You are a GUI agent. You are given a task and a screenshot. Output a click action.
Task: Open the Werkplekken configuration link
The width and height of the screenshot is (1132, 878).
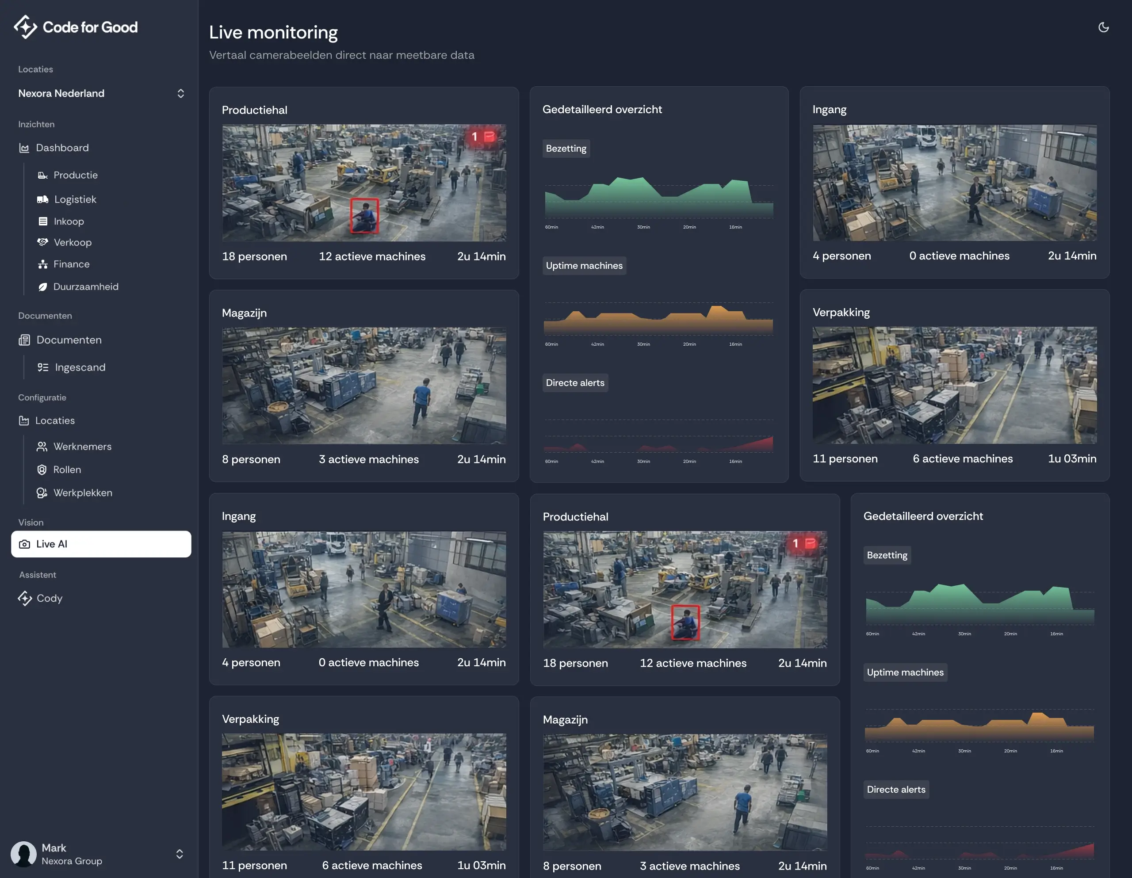(x=82, y=493)
